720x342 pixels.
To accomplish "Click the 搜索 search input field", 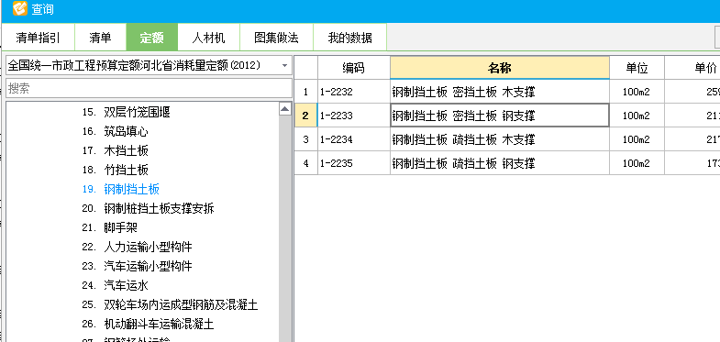I will coord(149,88).
